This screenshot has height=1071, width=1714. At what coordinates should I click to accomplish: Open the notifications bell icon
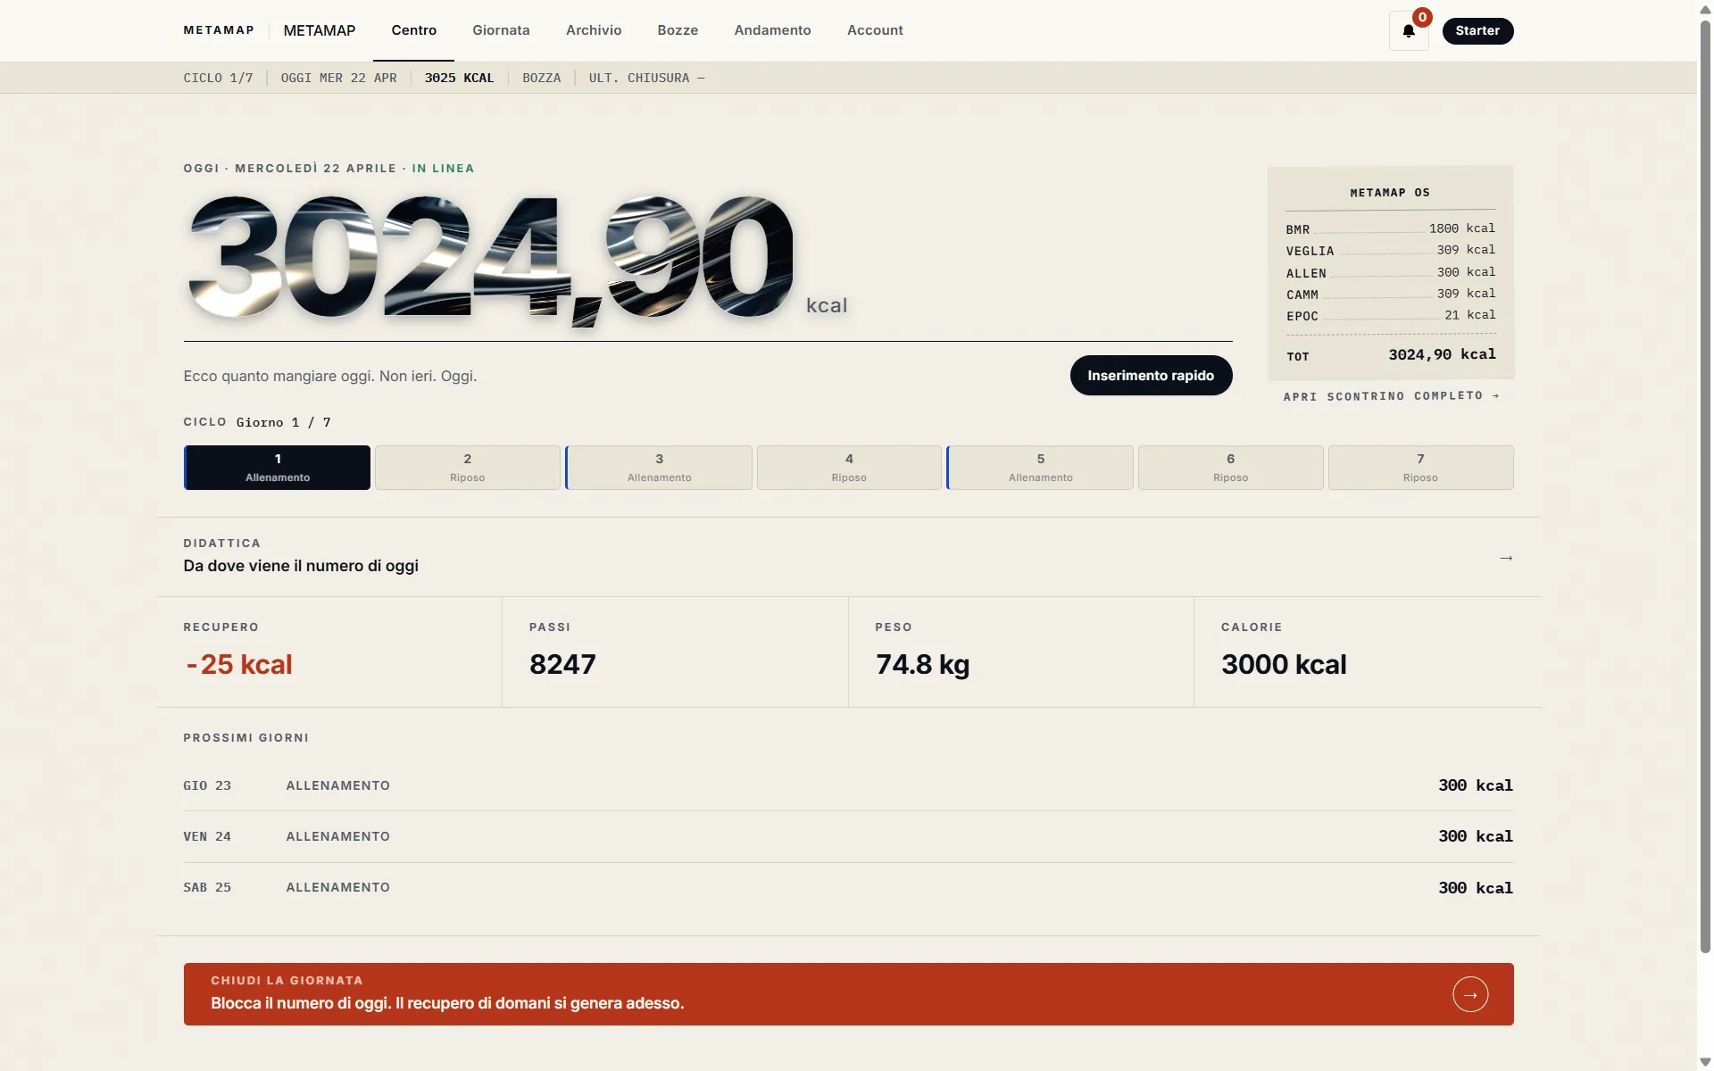pyautogui.click(x=1410, y=31)
